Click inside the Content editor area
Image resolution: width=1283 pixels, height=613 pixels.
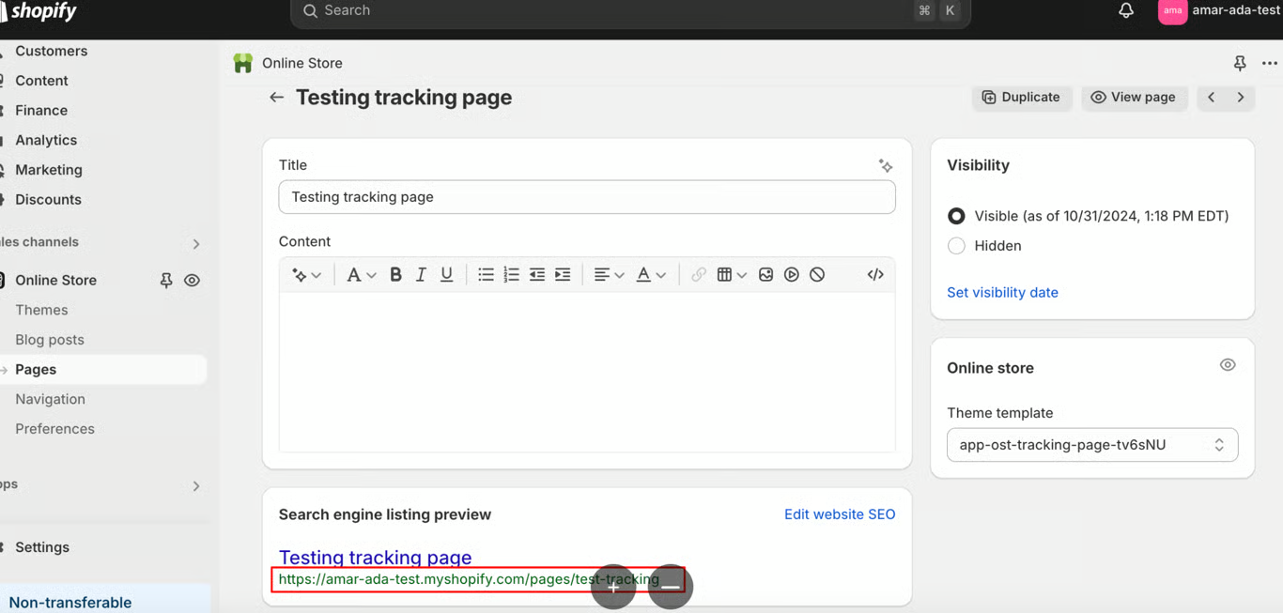pos(587,372)
